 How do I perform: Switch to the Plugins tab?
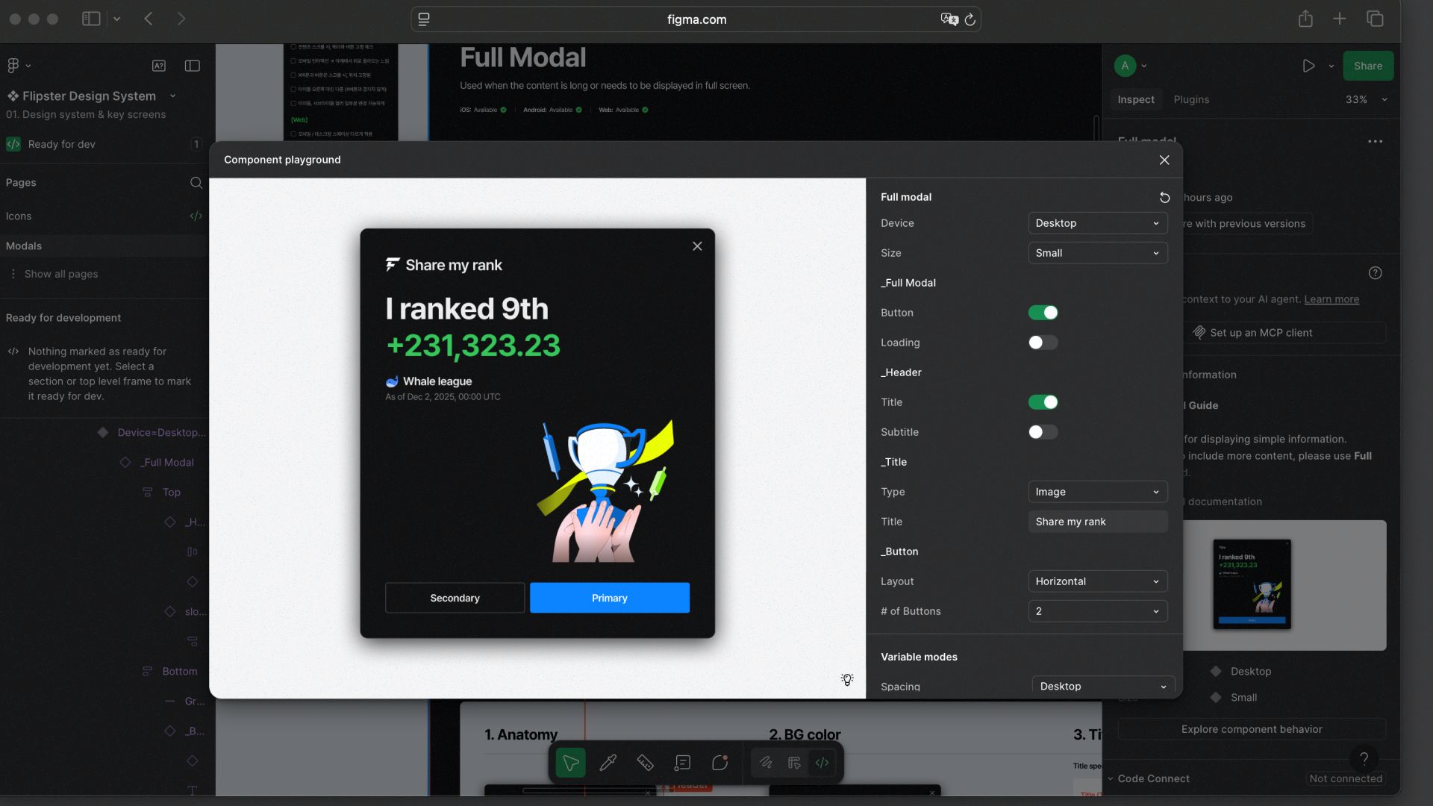[1191, 99]
